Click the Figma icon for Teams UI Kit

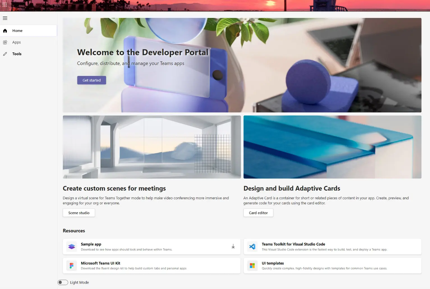72,265
